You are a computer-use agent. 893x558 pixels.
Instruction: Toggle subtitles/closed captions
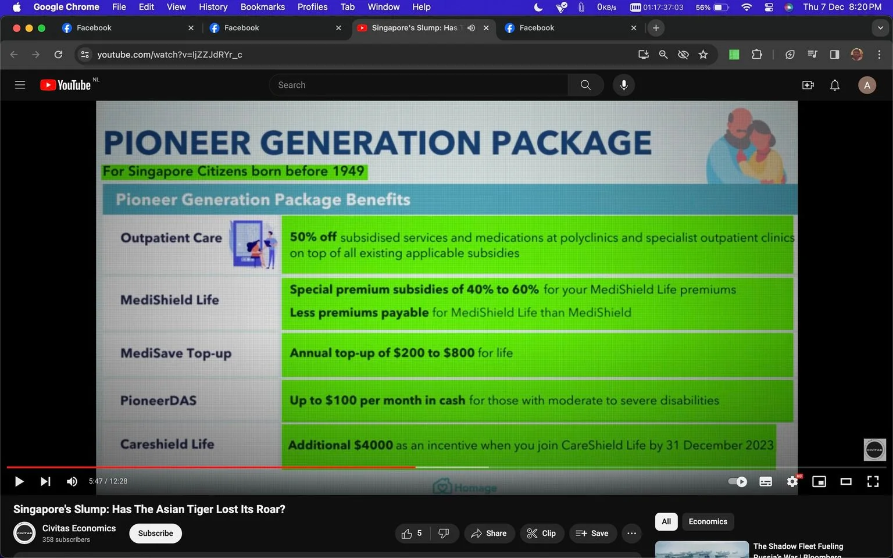[x=766, y=481]
